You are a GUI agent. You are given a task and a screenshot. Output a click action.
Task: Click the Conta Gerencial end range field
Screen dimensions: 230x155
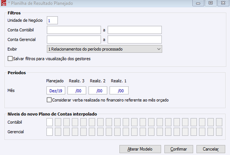[x=135, y=39]
